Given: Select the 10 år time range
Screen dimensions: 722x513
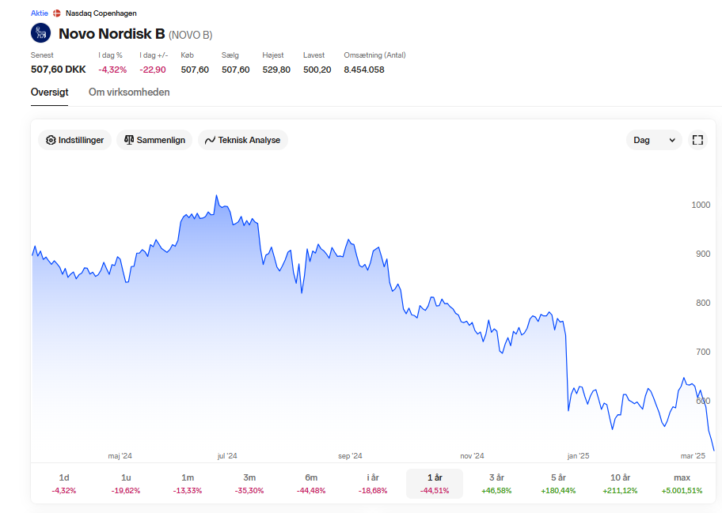Looking at the screenshot, I should 620,484.
